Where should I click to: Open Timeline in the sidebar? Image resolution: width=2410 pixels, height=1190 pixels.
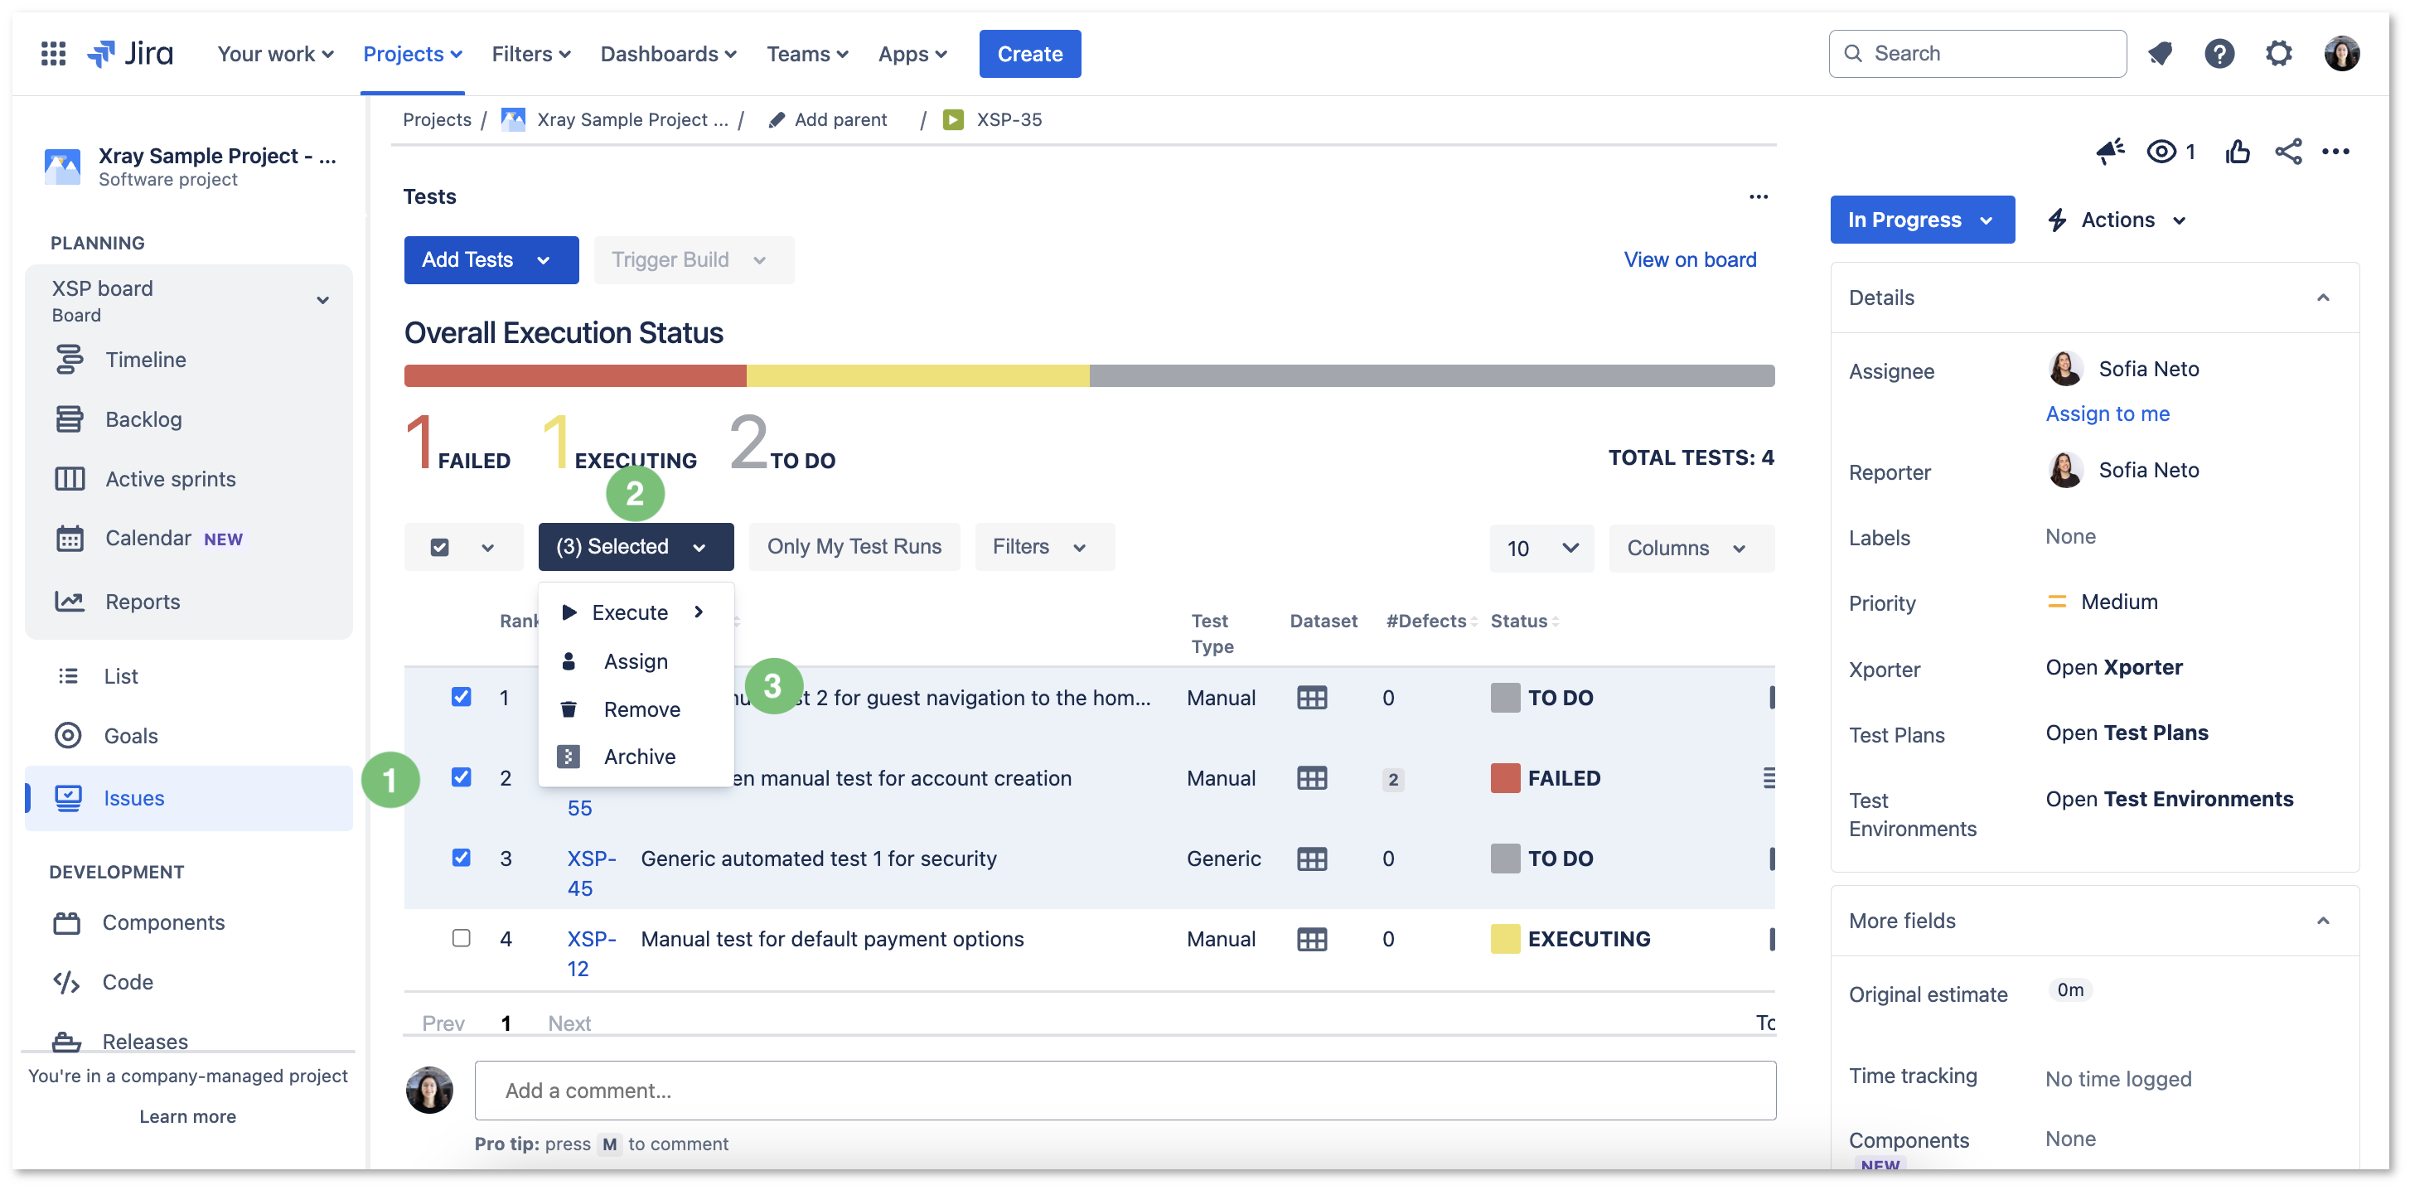coord(146,360)
